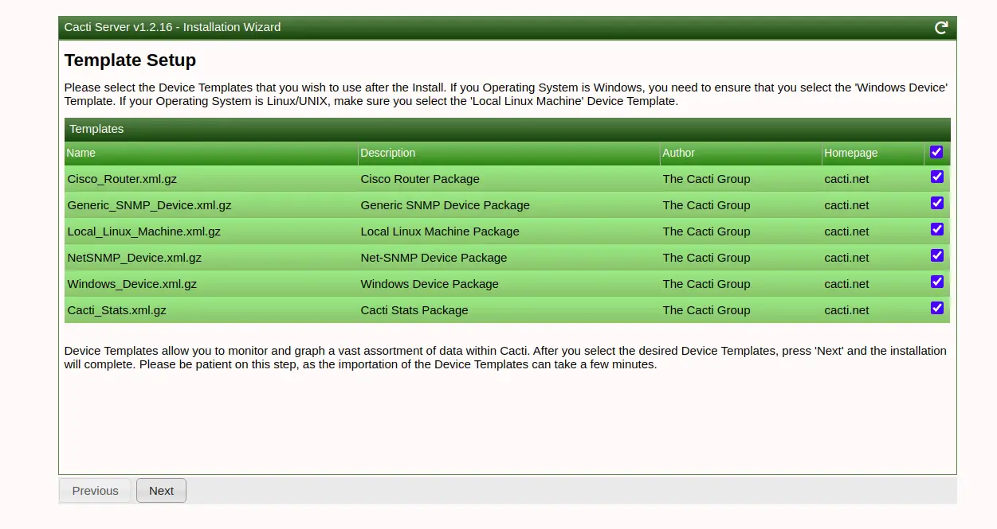Click the Cacti Stats Package description
Image resolution: width=997 pixels, height=529 pixels.
(414, 310)
